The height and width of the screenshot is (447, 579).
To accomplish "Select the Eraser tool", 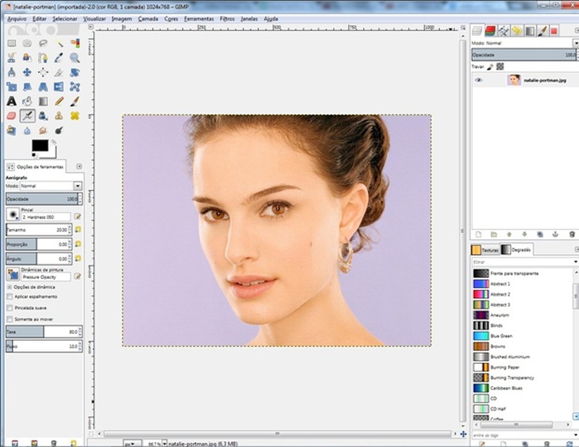I will (11, 115).
